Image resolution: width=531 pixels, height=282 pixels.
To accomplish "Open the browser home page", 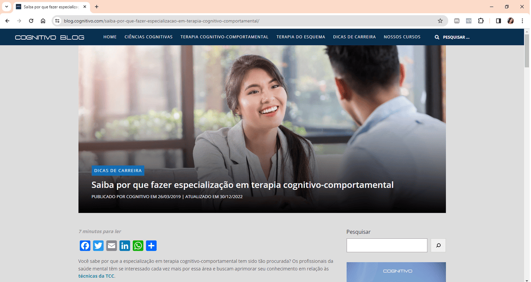I will coord(43,21).
